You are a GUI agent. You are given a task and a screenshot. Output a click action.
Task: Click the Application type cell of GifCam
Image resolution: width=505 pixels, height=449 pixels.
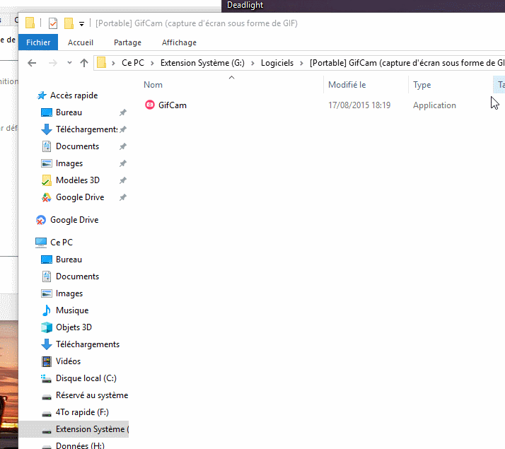(x=434, y=105)
